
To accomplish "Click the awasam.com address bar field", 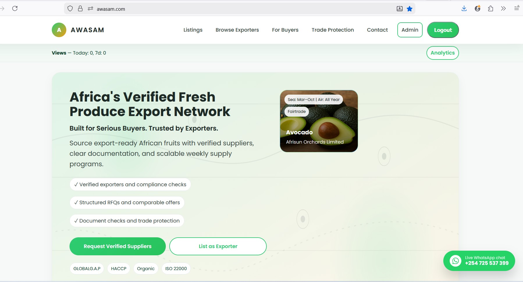I will click(x=233, y=9).
